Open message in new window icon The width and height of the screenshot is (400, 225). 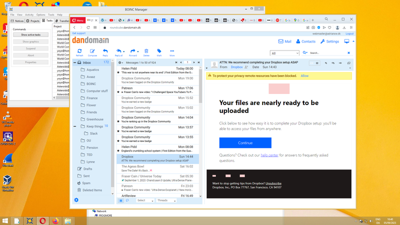pos(348,63)
